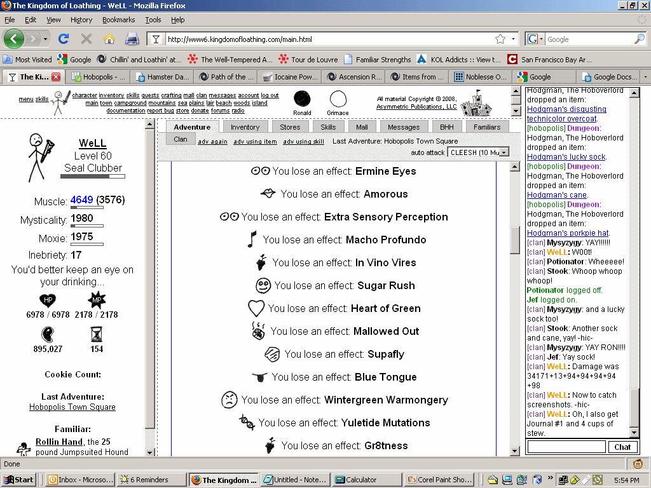This screenshot has height=488, width=651.
Task: Open the list all tabs dropdown
Action: 645,77
